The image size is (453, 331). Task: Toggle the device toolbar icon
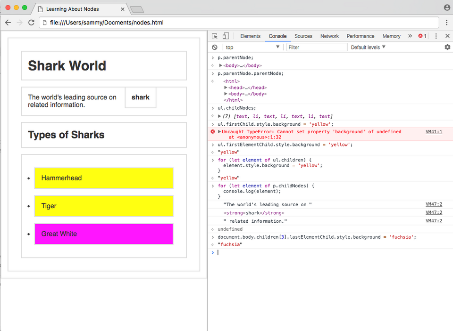226,36
